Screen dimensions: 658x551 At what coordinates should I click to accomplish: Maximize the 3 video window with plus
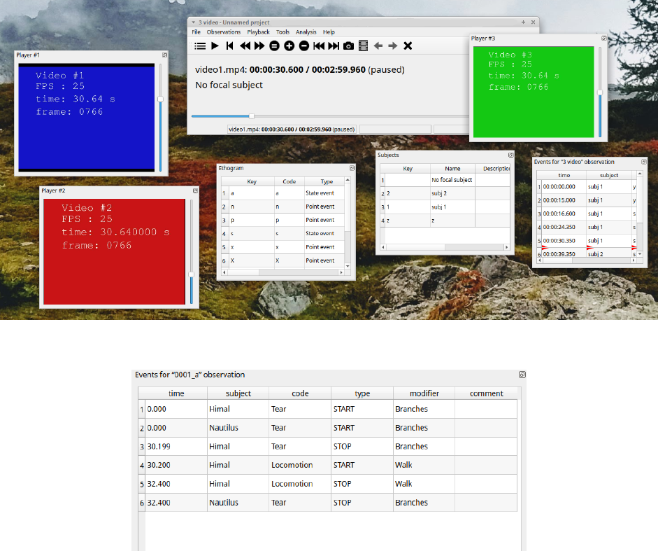pyautogui.click(x=523, y=22)
